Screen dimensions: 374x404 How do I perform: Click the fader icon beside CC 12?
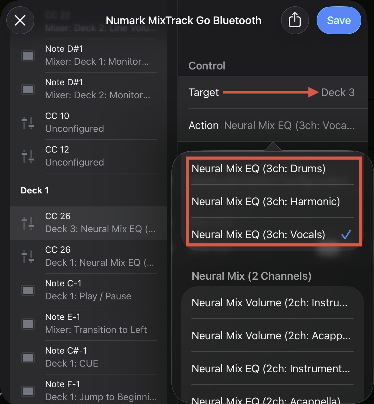tap(28, 156)
